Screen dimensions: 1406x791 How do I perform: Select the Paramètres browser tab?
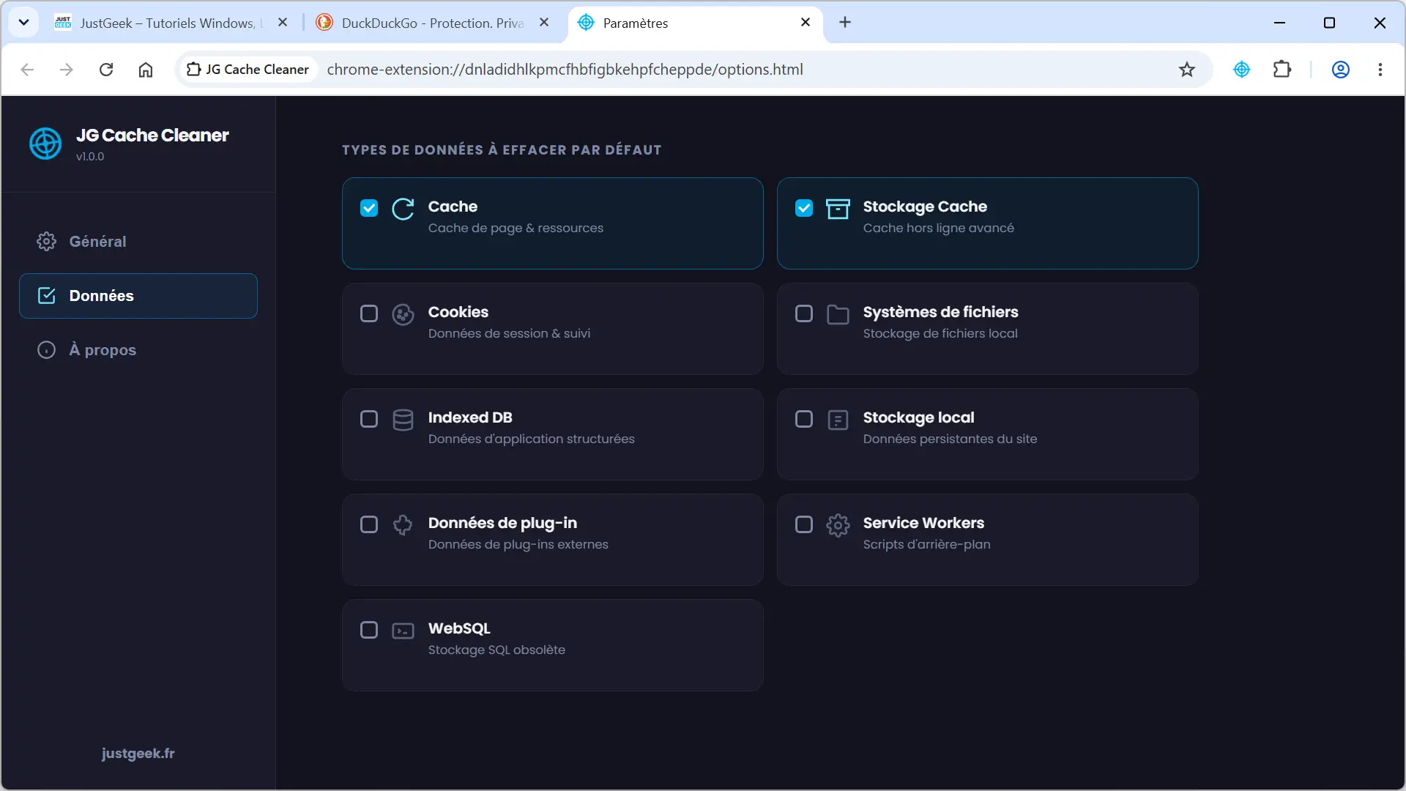point(696,23)
